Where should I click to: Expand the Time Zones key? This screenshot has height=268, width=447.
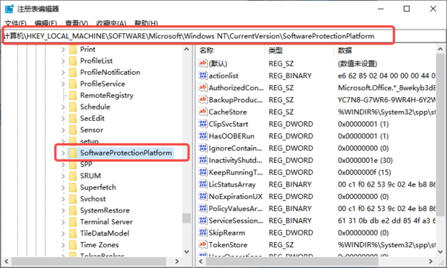pyautogui.click(x=63, y=245)
